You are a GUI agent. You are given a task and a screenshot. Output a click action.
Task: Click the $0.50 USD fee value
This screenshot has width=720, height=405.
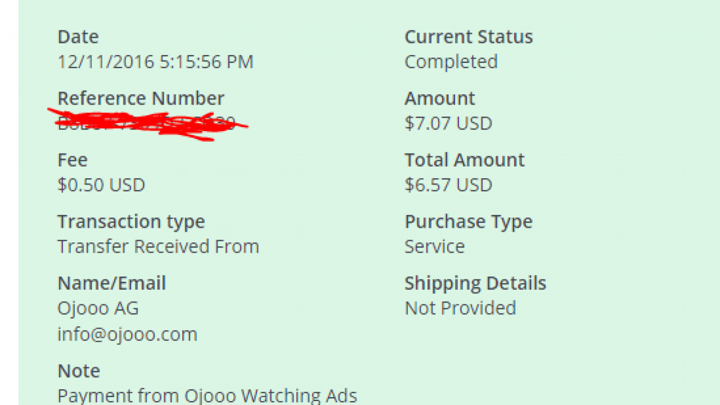tap(101, 185)
